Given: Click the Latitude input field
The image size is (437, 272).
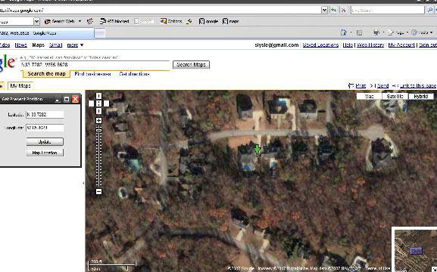Looking at the screenshot, I should tap(45, 114).
